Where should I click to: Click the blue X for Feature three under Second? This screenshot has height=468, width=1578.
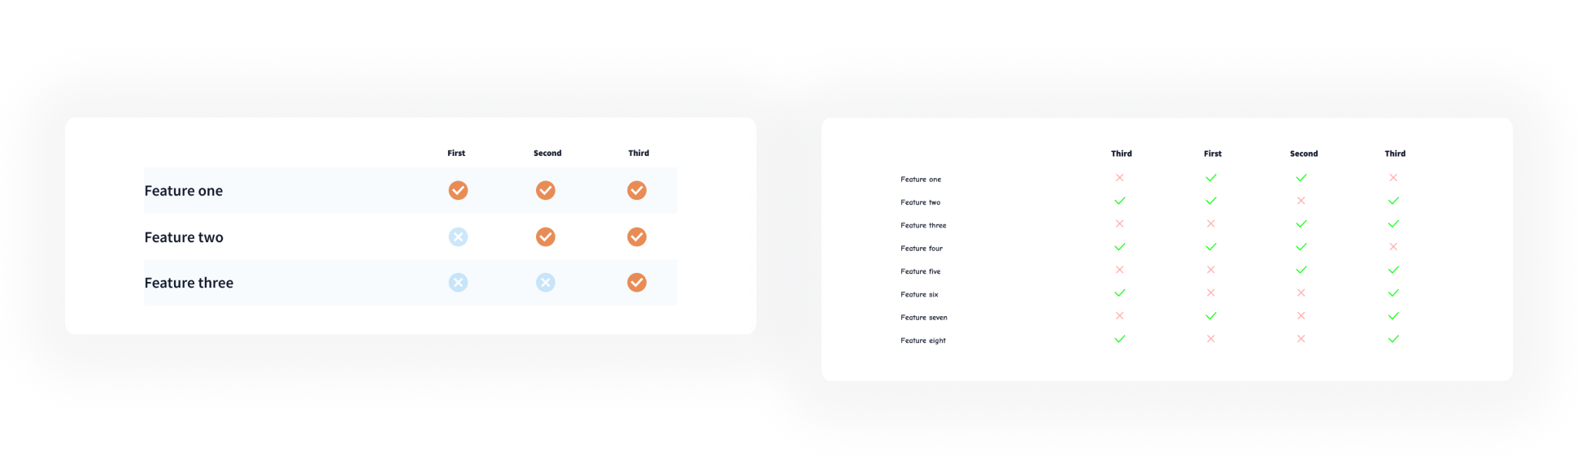[x=546, y=282]
